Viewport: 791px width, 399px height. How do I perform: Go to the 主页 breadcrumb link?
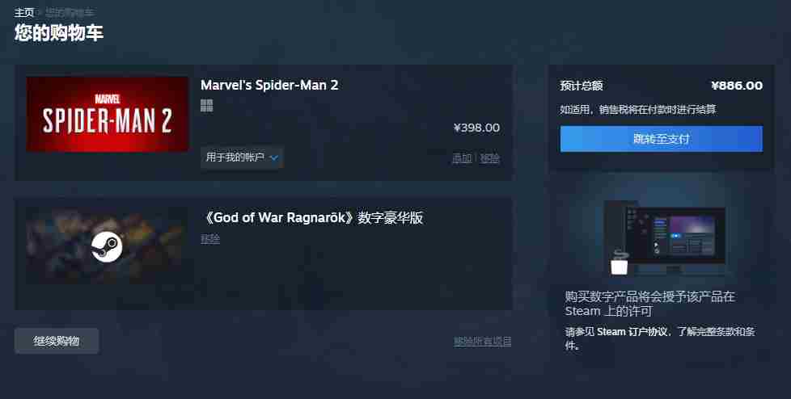tap(23, 12)
